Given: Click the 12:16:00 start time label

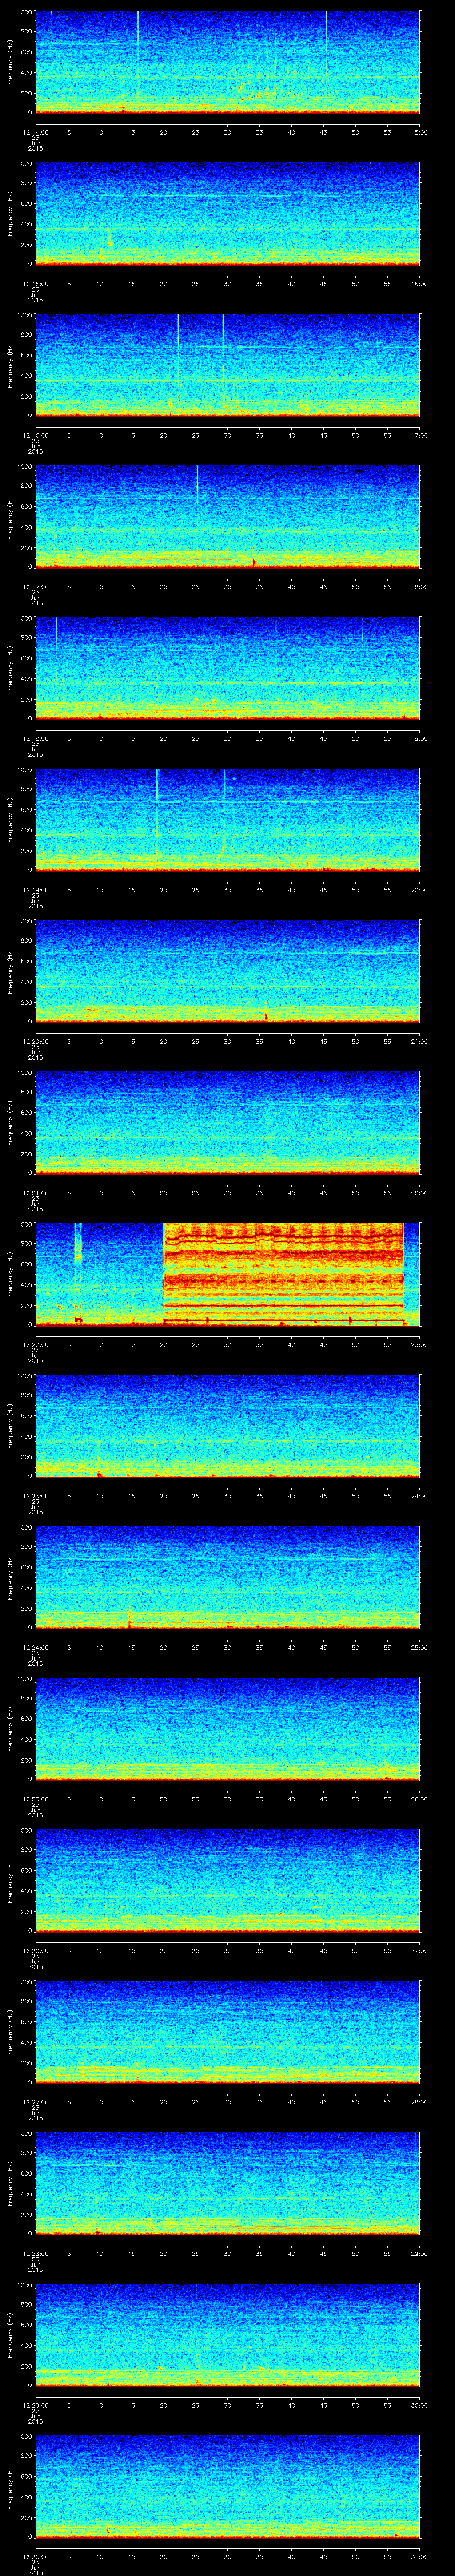Looking at the screenshot, I should point(36,435).
